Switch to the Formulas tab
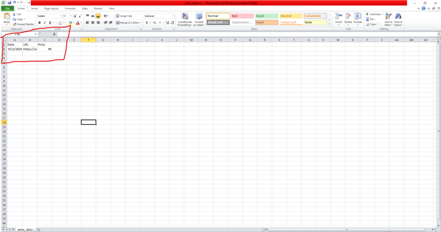The width and height of the screenshot is (441, 232). [70, 9]
